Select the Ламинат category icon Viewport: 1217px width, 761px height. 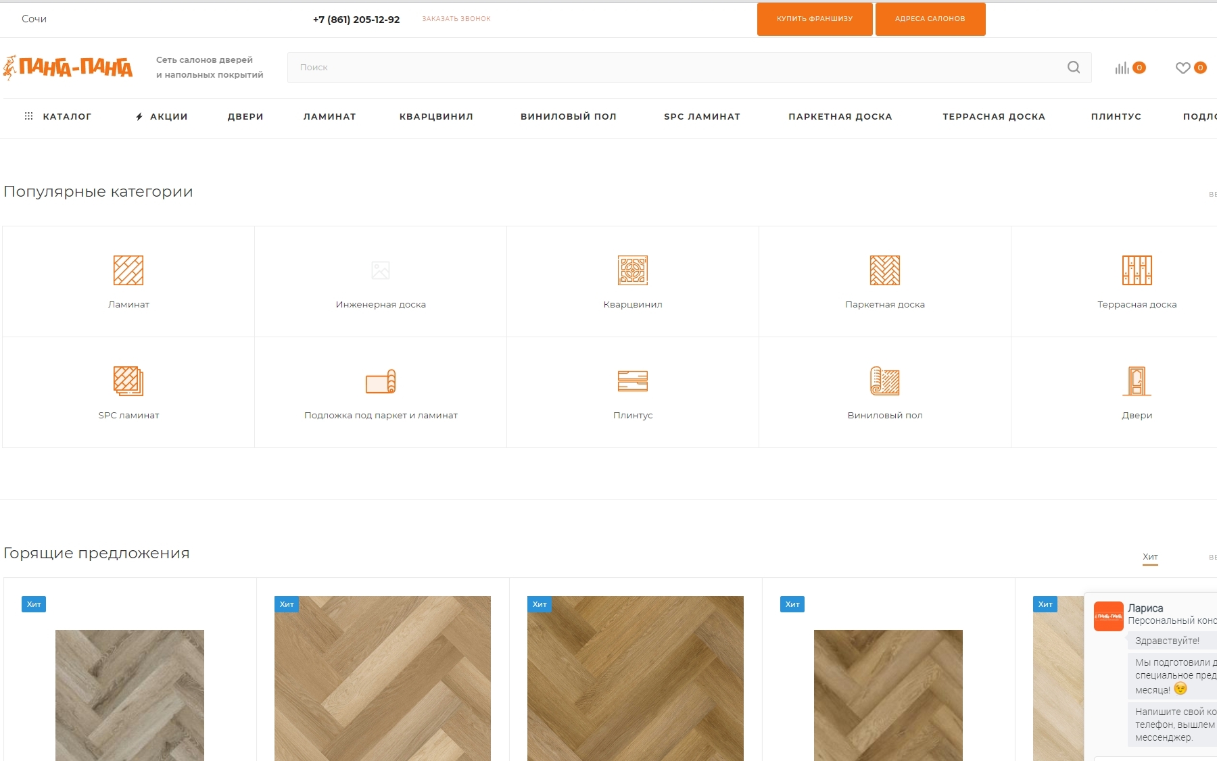click(128, 270)
